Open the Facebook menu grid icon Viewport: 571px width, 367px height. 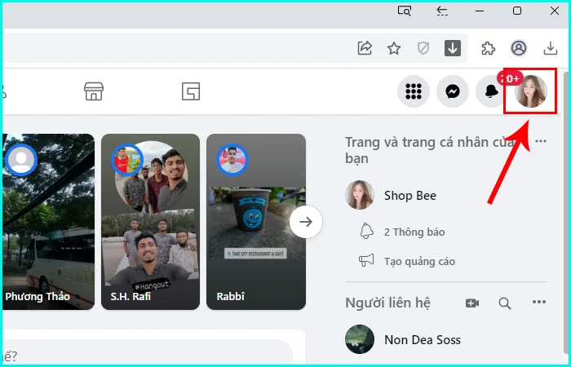pyautogui.click(x=414, y=91)
